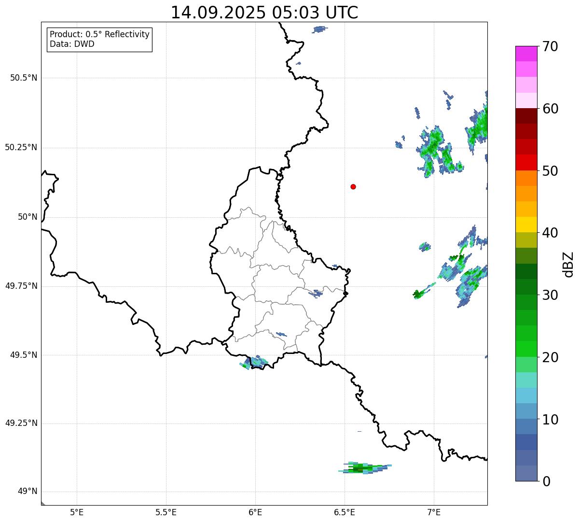Click the 6°E longitude label
Screen dimensions: 580x522
click(255, 512)
